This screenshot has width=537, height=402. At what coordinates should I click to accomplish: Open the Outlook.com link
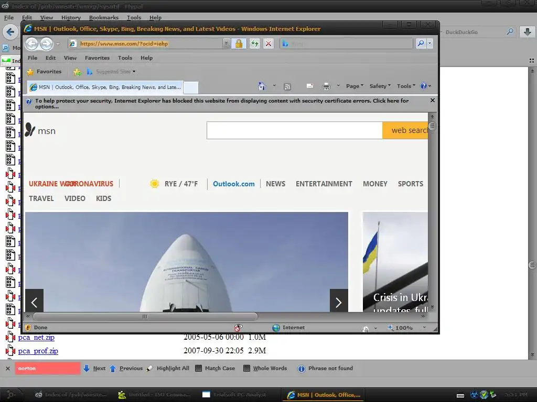coord(233,184)
